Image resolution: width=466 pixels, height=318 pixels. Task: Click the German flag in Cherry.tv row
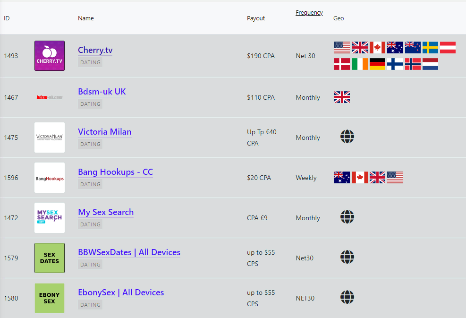pos(377,64)
